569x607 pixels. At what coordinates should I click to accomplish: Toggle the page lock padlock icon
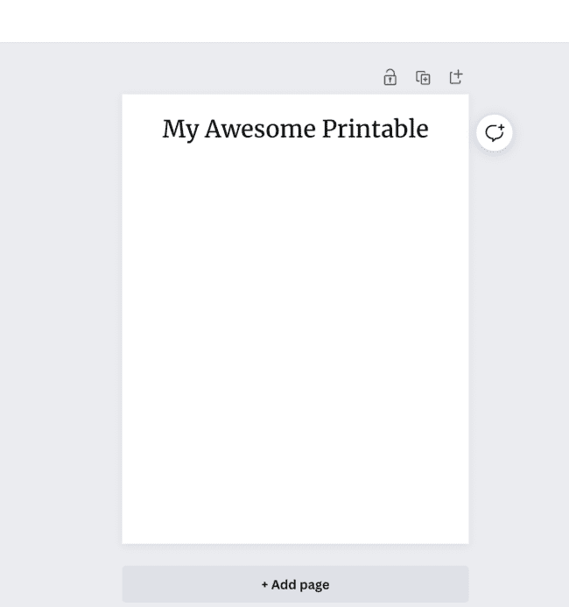coord(390,77)
